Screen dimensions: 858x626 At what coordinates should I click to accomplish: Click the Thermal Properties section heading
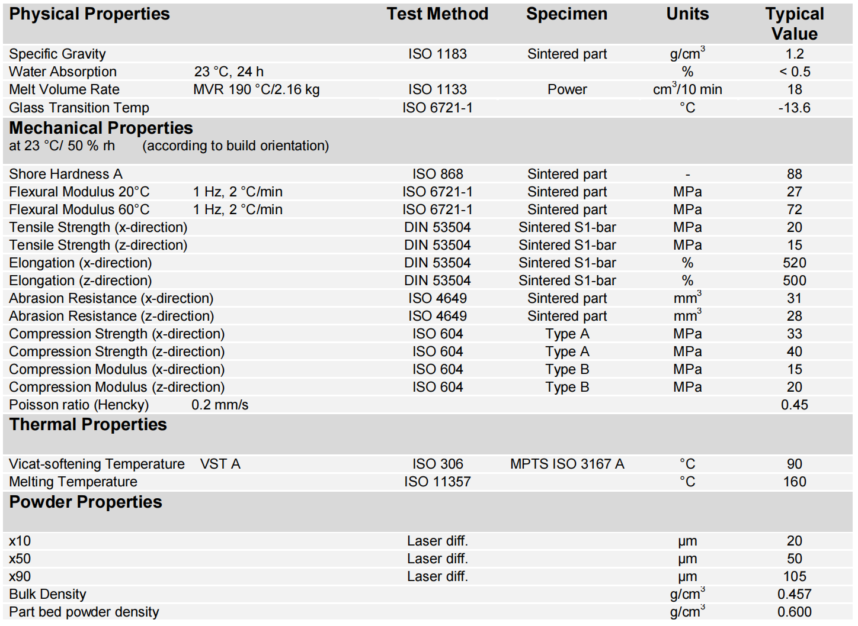point(88,425)
